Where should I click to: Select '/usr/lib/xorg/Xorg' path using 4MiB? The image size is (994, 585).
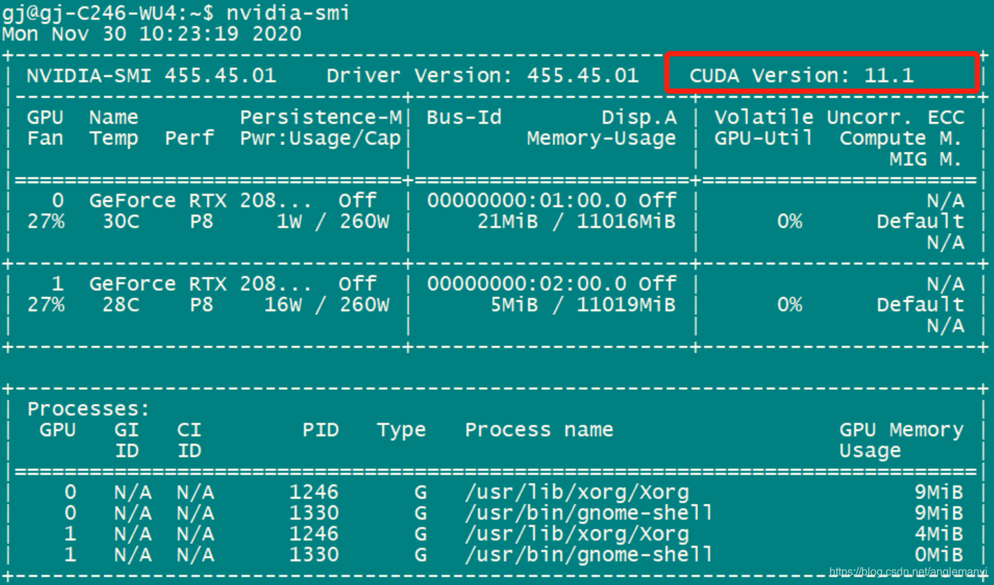(577, 533)
